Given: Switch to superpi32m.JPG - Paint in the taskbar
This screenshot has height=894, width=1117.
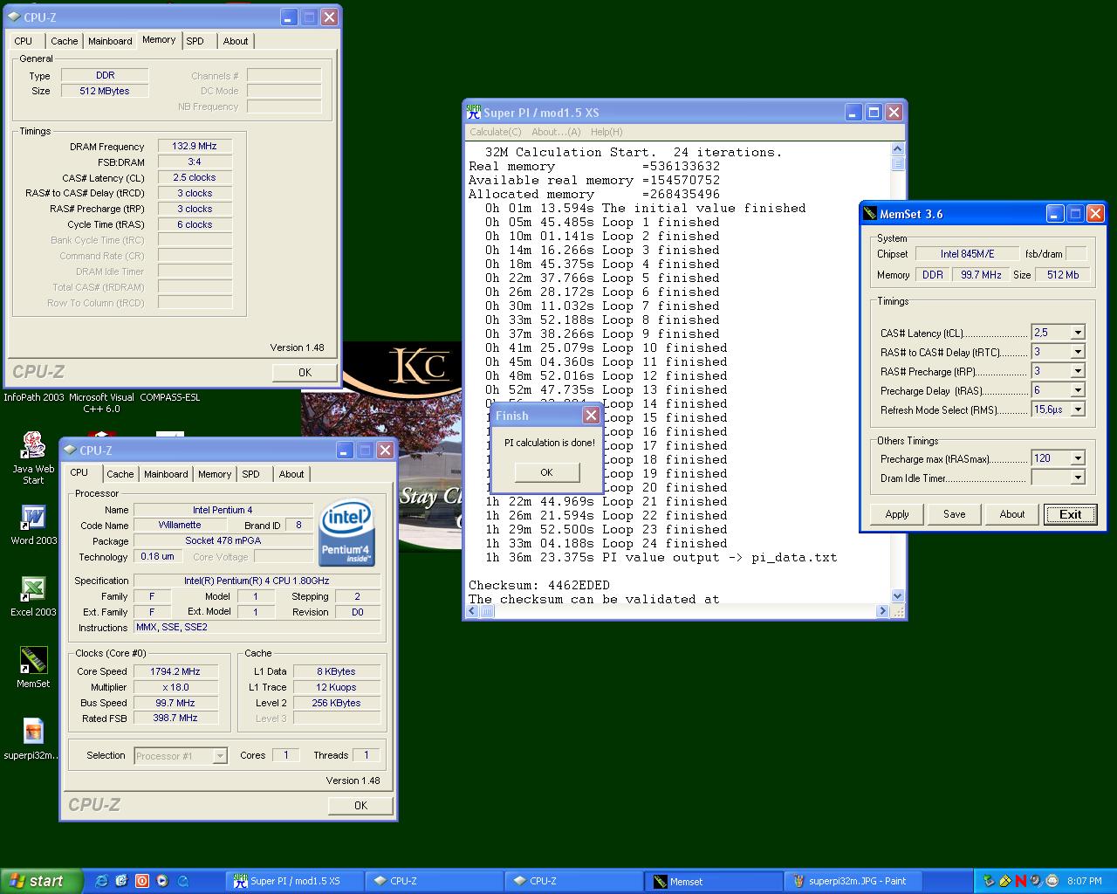Looking at the screenshot, I should tap(854, 881).
